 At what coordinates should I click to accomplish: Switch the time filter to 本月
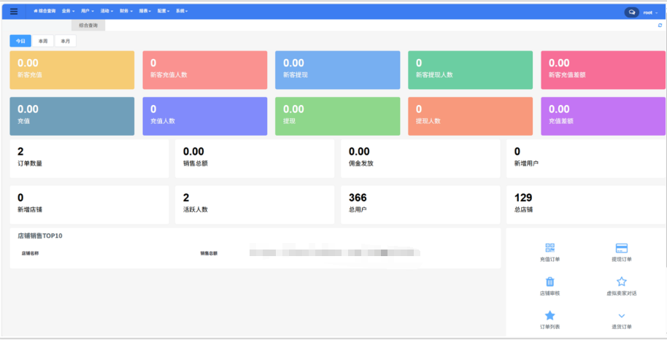pyautogui.click(x=66, y=41)
